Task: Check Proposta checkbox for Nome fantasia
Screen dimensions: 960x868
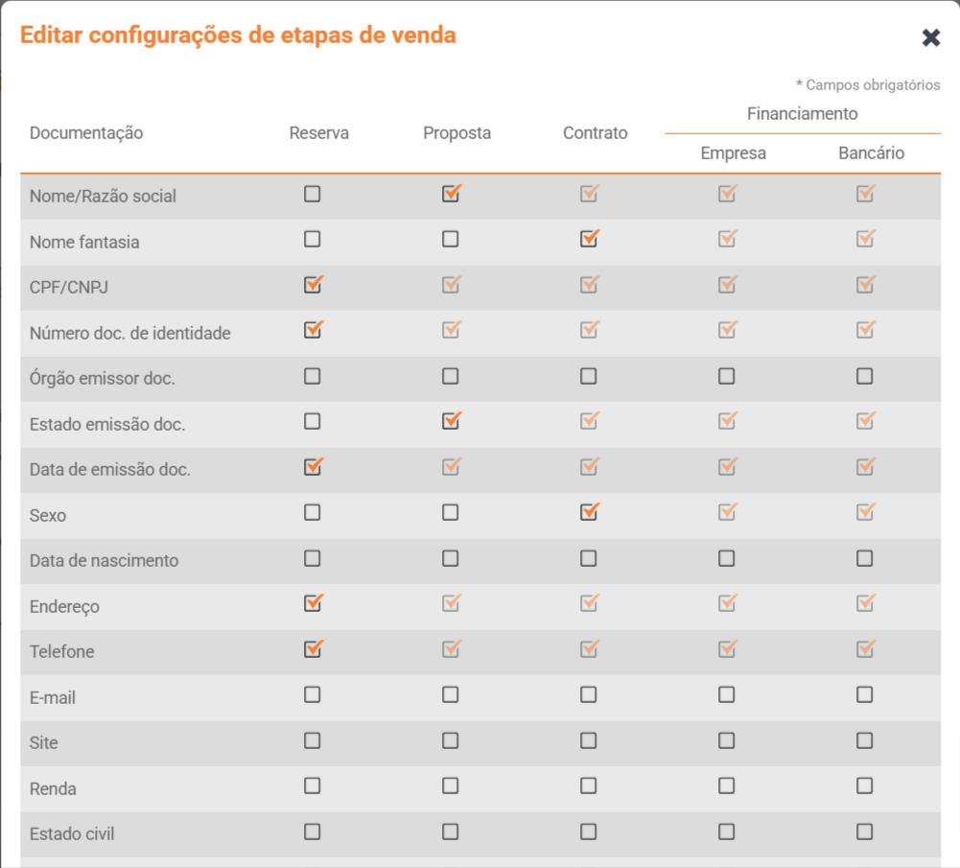Action: click(x=451, y=239)
